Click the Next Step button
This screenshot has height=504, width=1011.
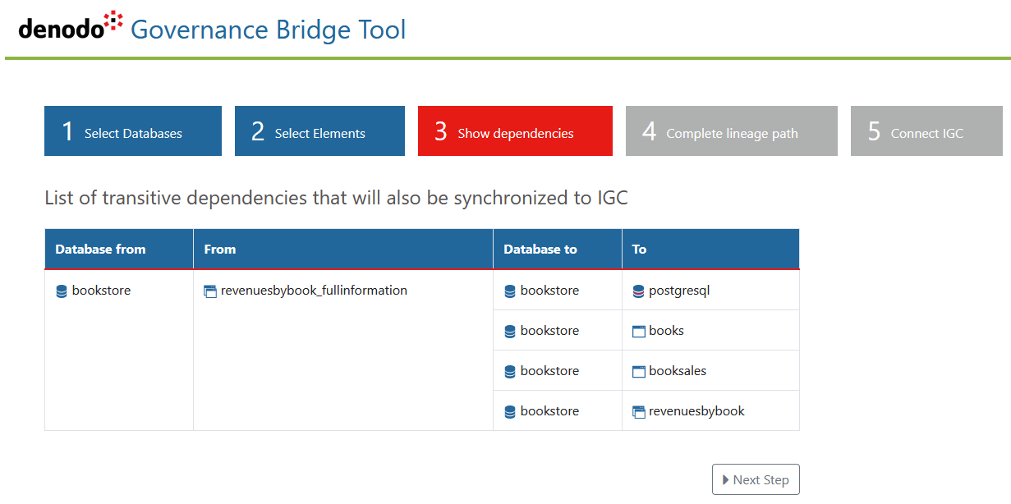756,479
